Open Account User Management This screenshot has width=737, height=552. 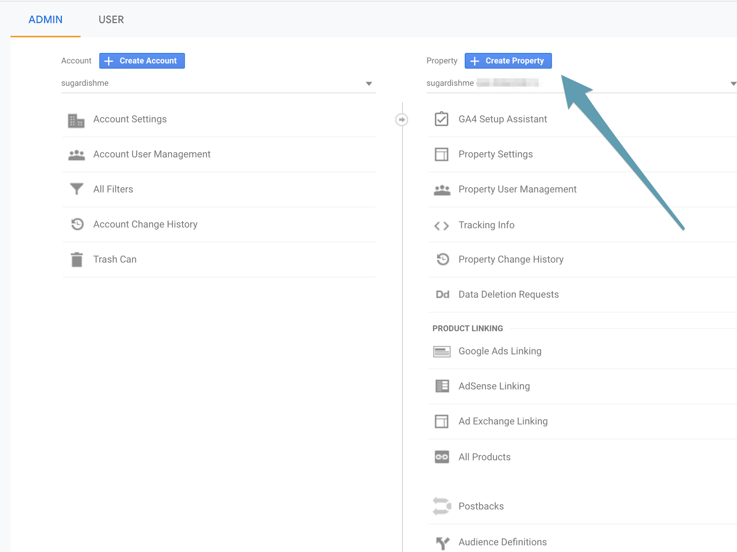pyautogui.click(x=152, y=154)
